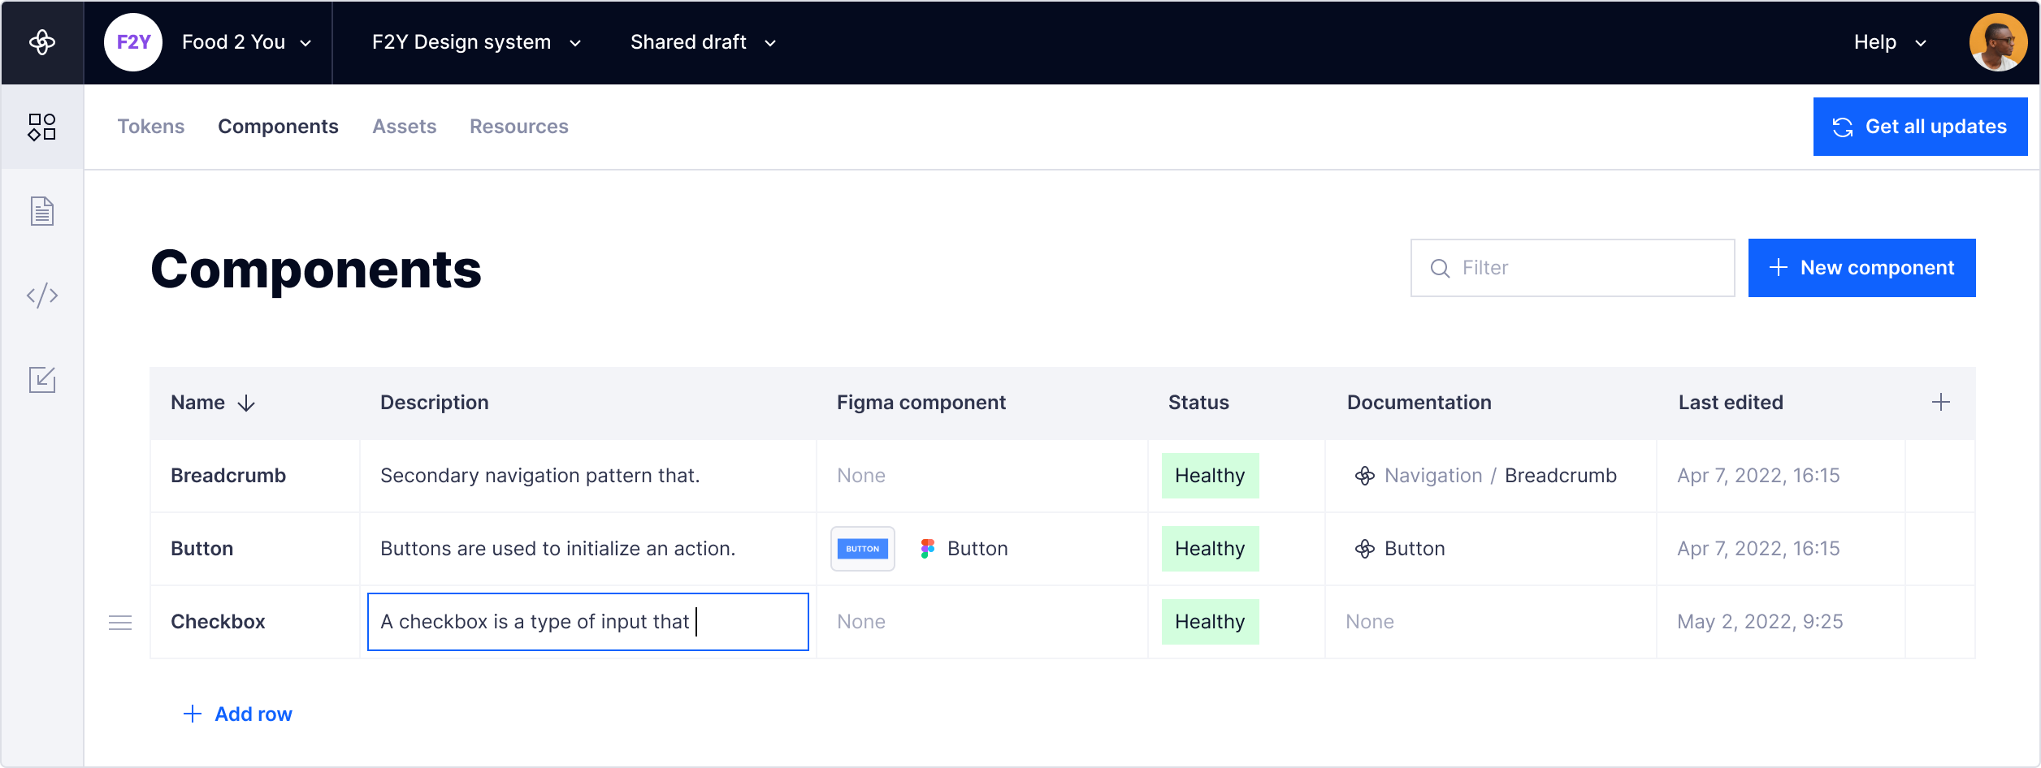Viewport: 2041px width, 768px height.
Task: Click the Status column header
Action: coord(1198,403)
